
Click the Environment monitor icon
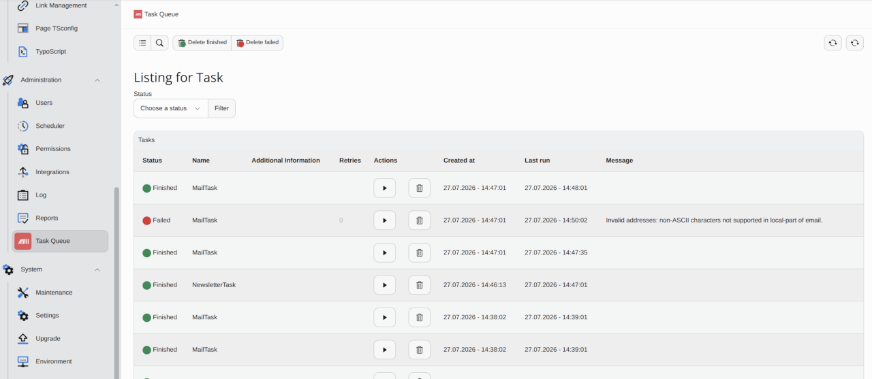pos(23,362)
